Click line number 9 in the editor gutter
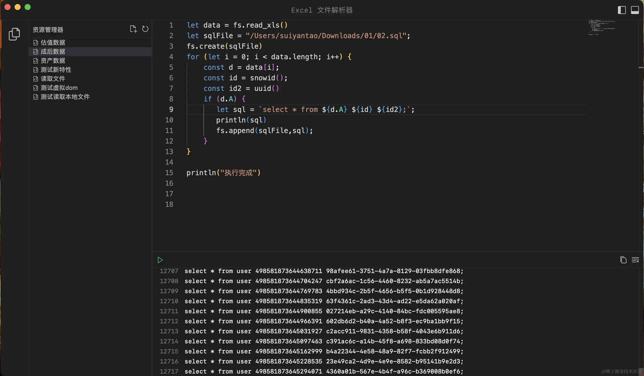Screen dimensions: 644x376 [171, 110]
